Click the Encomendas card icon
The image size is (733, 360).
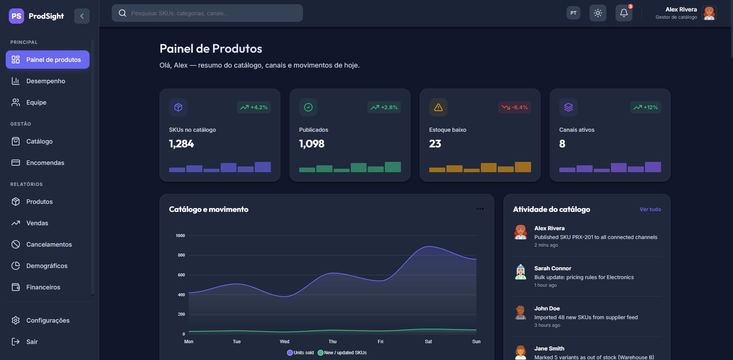pyautogui.click(x=16, y=163)
